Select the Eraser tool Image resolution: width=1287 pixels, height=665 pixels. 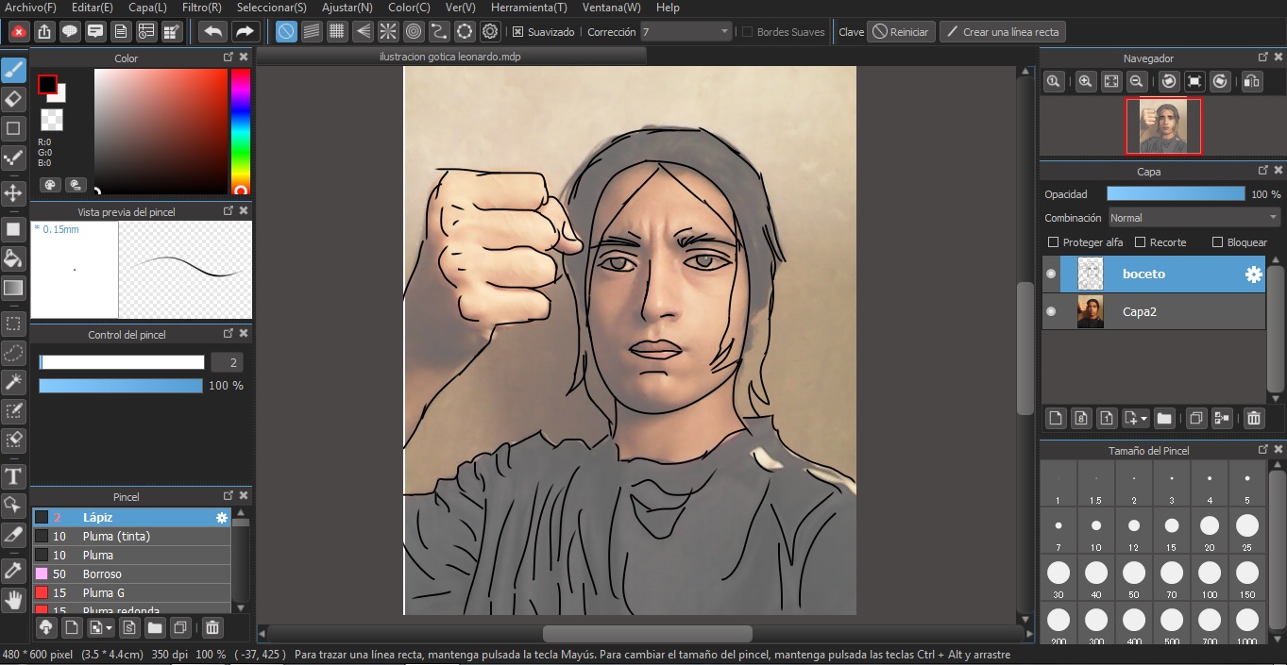point(13,99)
